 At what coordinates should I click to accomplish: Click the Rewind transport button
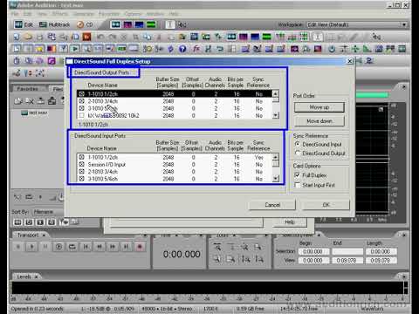100,247
